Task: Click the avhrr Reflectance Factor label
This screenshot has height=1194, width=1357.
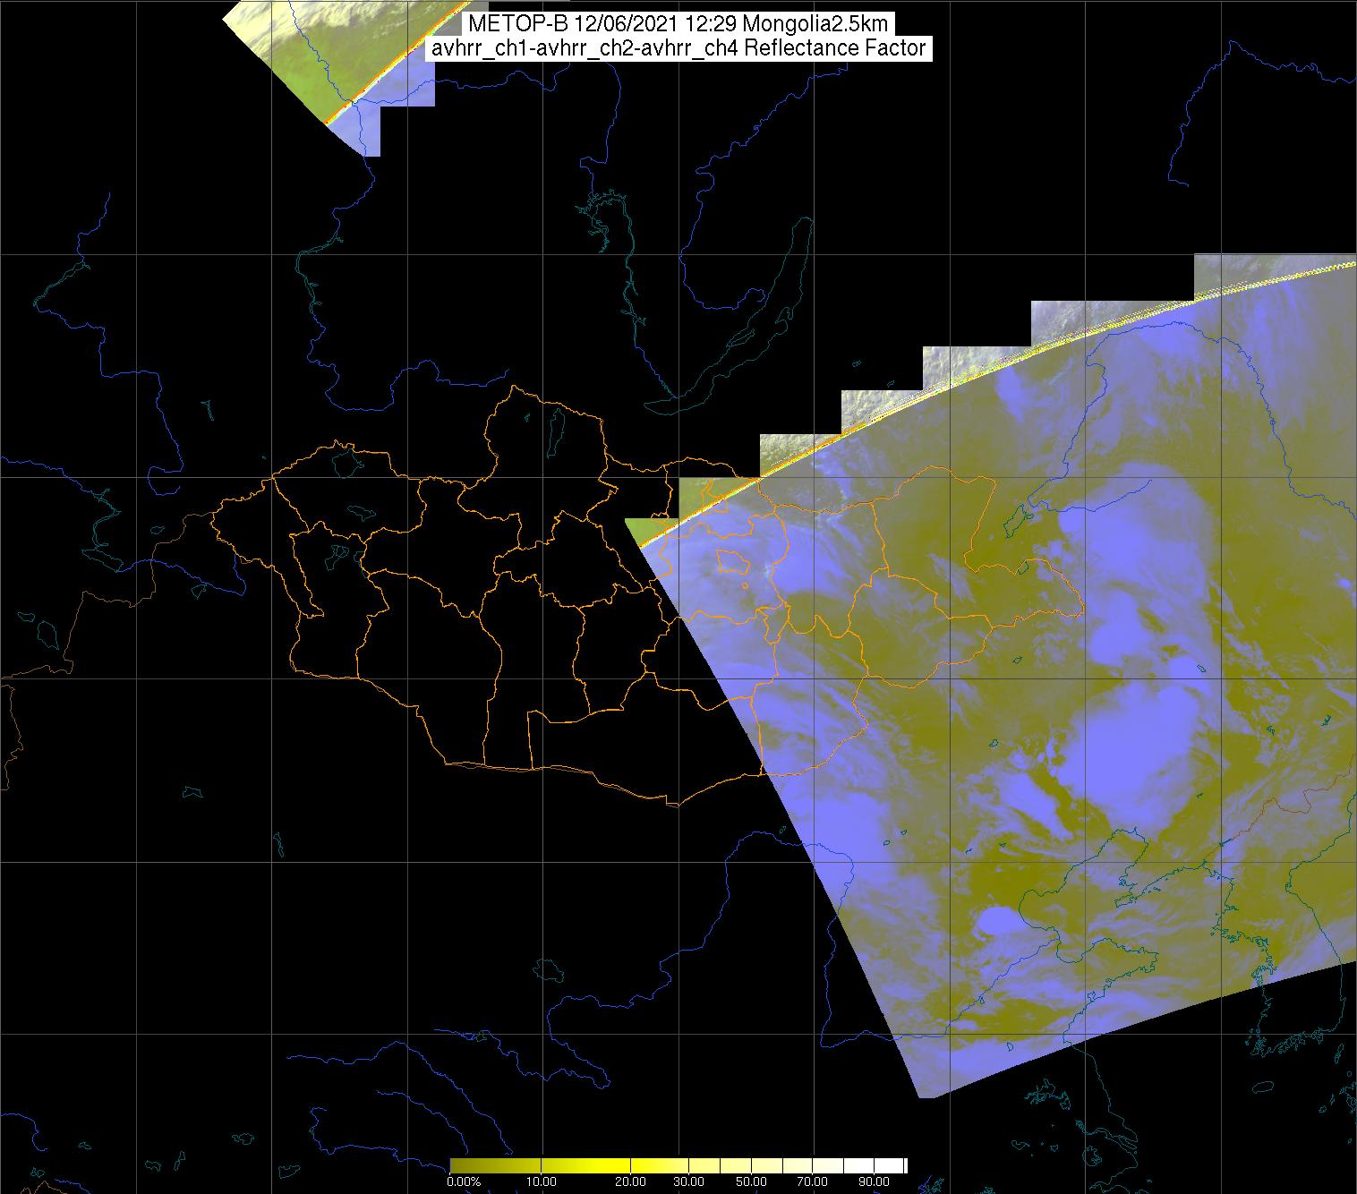Action: coord(678,48)
